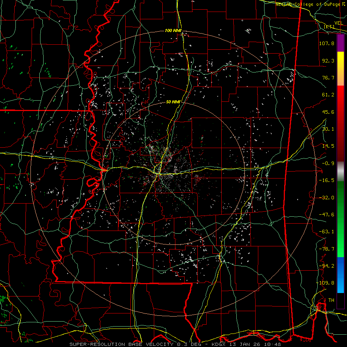Select the -32.0 velocity scale value
Viewport: 347px width, 347px height.
point(327,198)
